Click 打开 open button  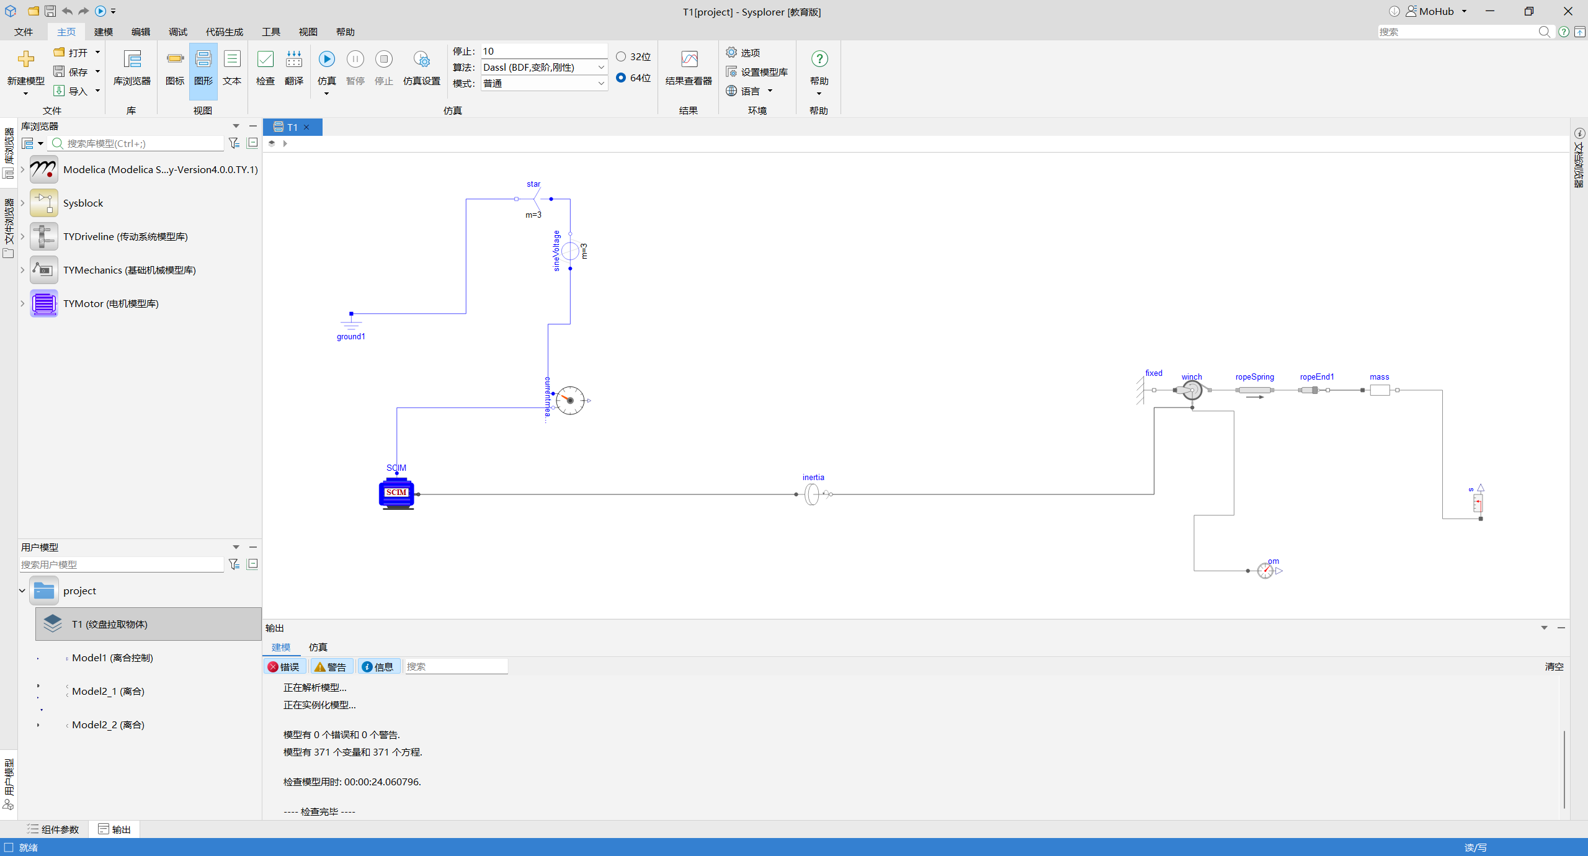[71, 53]
